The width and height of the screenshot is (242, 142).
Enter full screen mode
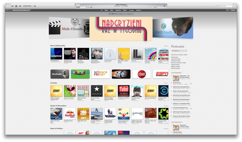[x=236, y=4]
